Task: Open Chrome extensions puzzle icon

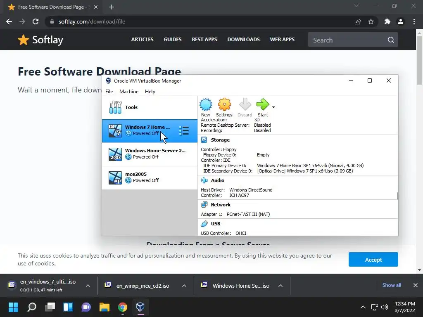Action: tap(387, 21)
